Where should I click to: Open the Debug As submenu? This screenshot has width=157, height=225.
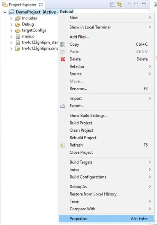coord(107,187)
